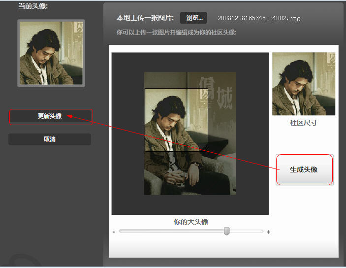This screenshot has height=268, width=346.
Task: Click the 社区尺寸 label
Action: 303,123
